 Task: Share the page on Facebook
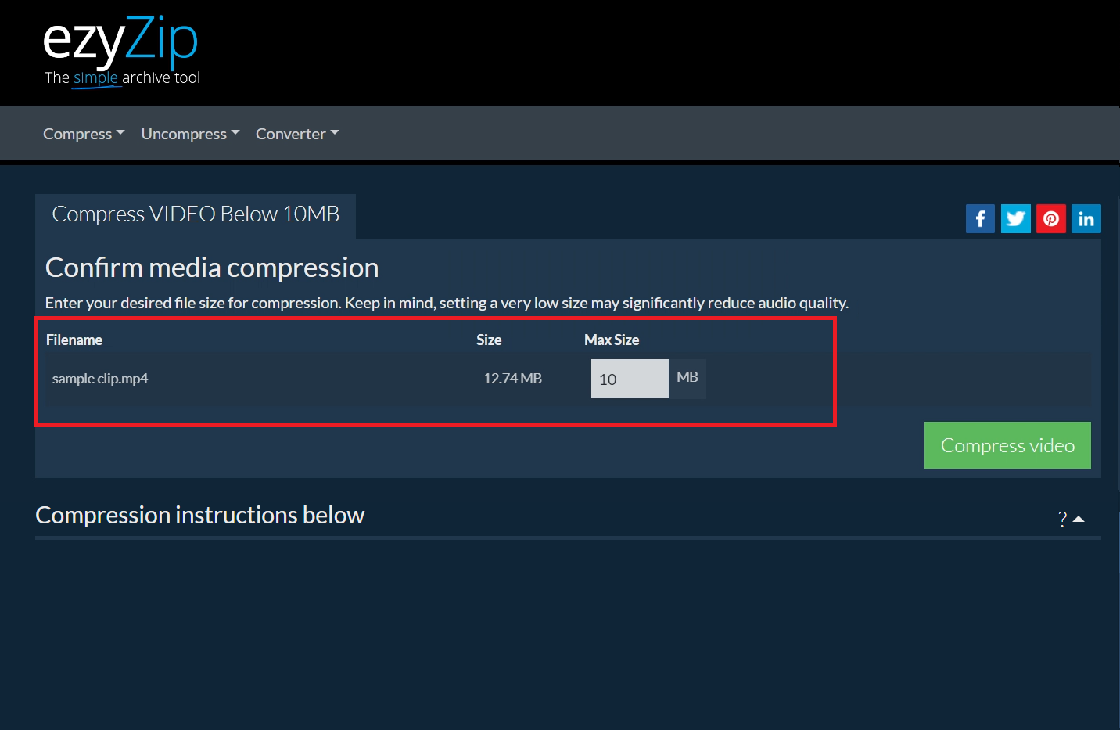(x=980, y=218)
